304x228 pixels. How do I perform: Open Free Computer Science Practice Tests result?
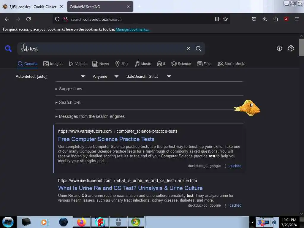pyautogui.click(x=106, y=139)
